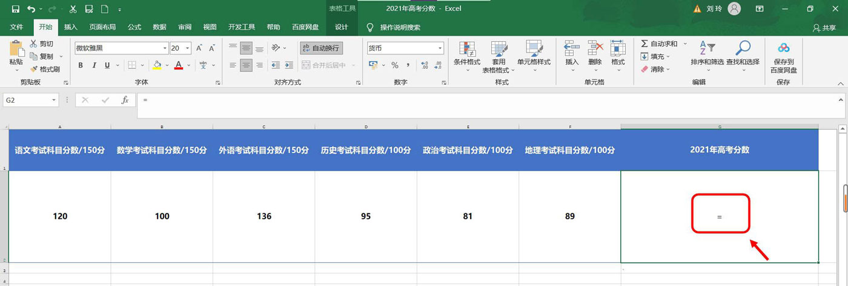Decrease decimal places
Viewport: 848px width, 286px height.
coord(437,65)
